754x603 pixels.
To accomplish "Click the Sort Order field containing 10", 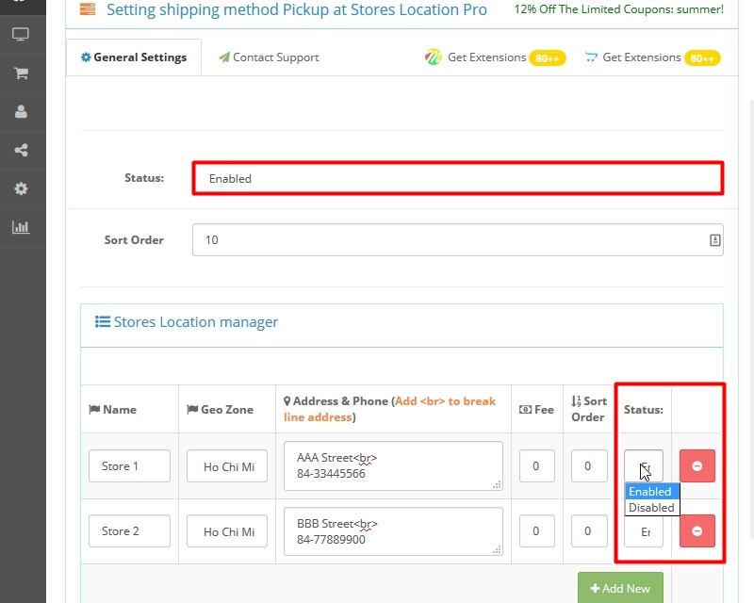I will [x=448, y=240].
